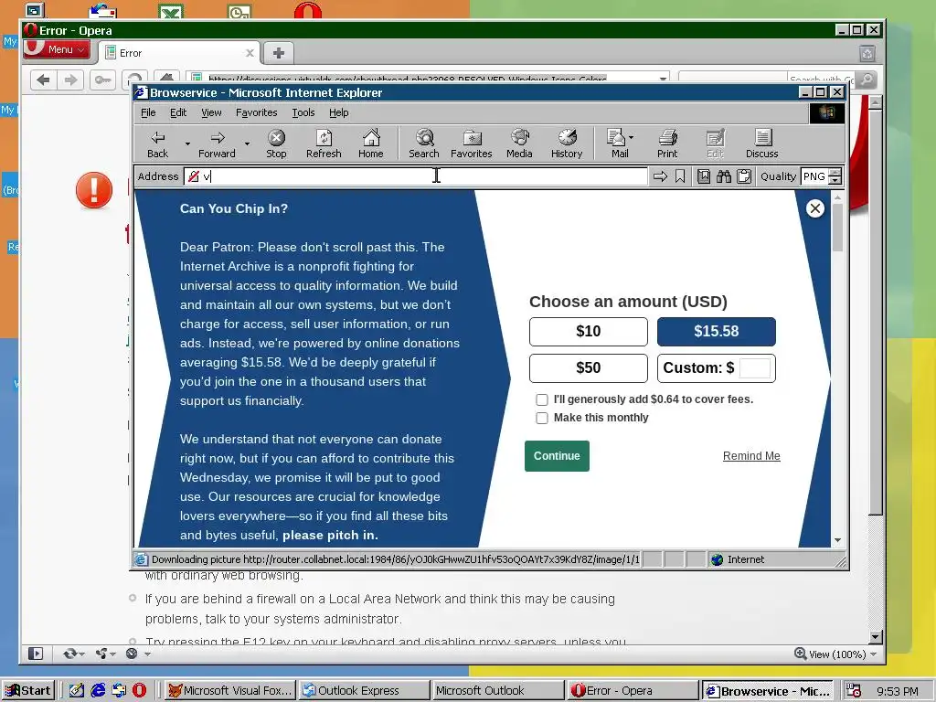This screenshot has height=702, width=936.
Task: Switch to Error - Opera taskbar button
Action: tap(633, 691)
